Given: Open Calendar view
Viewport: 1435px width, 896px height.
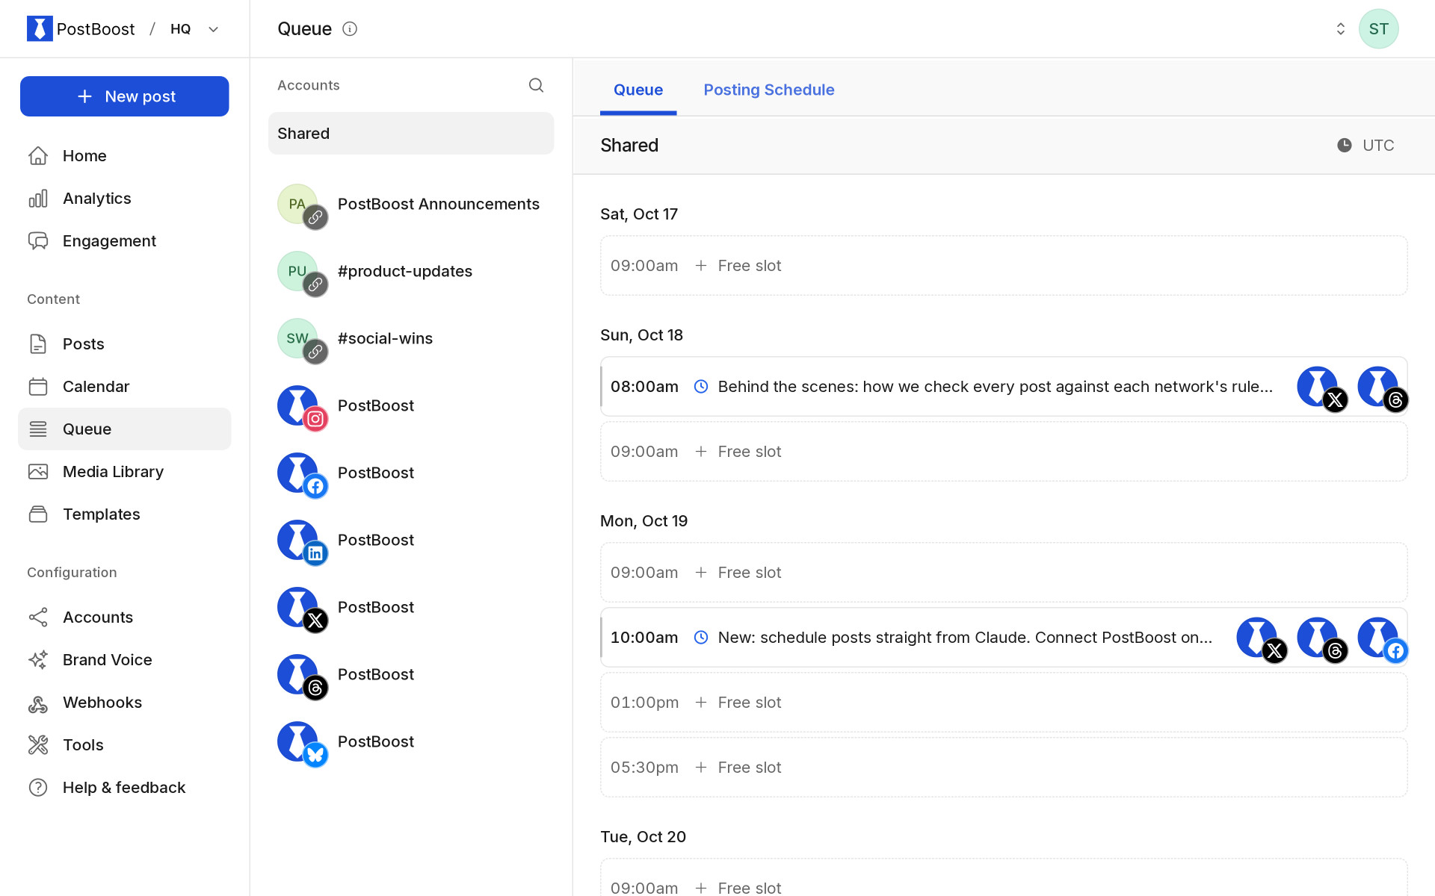Looking at the screenshot, I should pyautogui.click(x=124, y=386).
